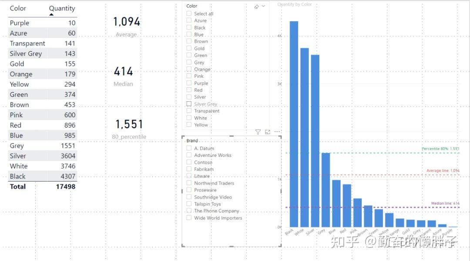This screenshot has width=470, height=261.
Task: Click the 414 Median card
Action: (123, 76)
